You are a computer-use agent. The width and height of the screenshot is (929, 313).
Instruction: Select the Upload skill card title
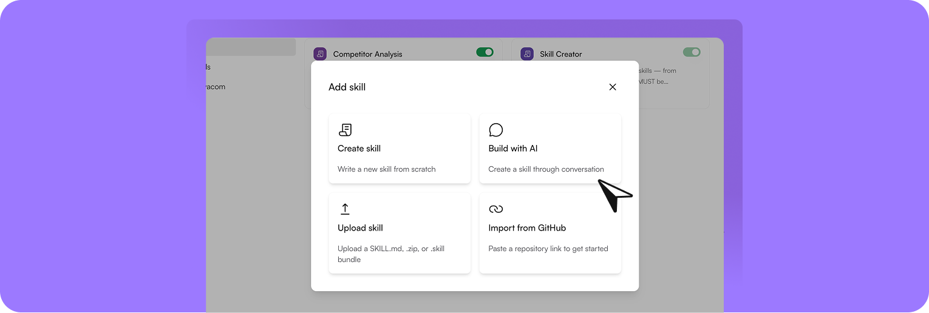[x=360, y=228]
